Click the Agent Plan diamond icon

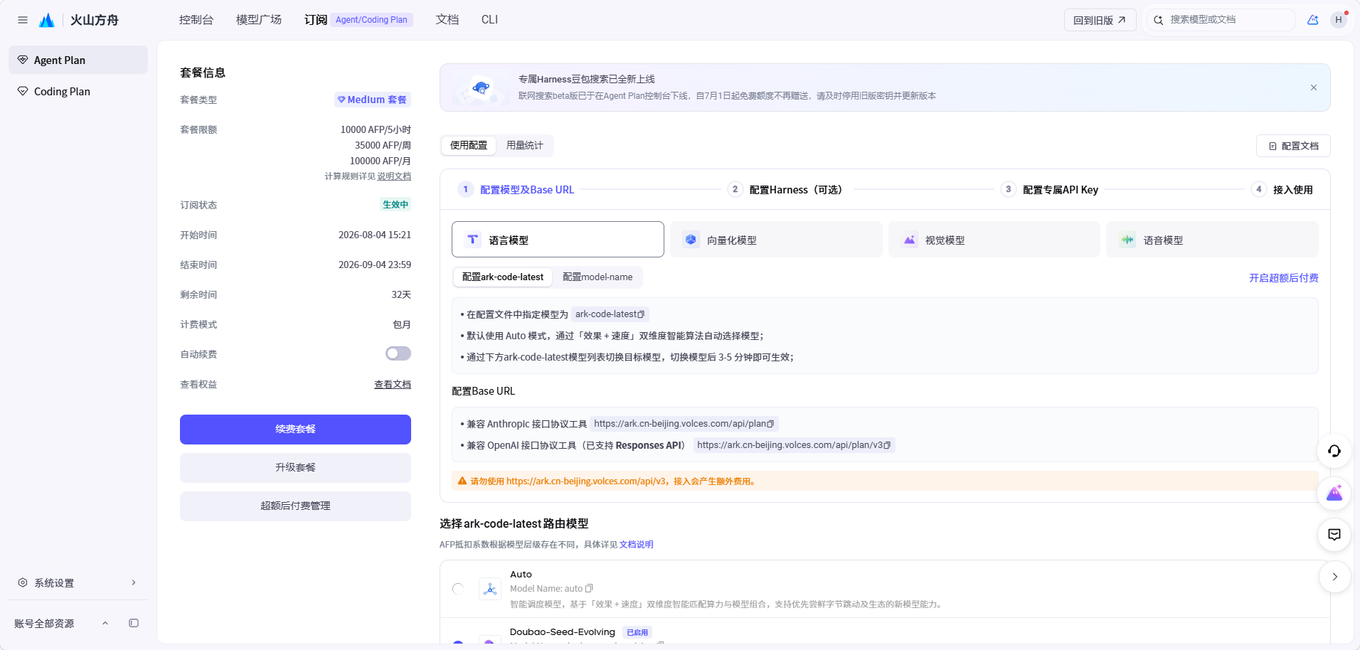[x=23, y=60]
